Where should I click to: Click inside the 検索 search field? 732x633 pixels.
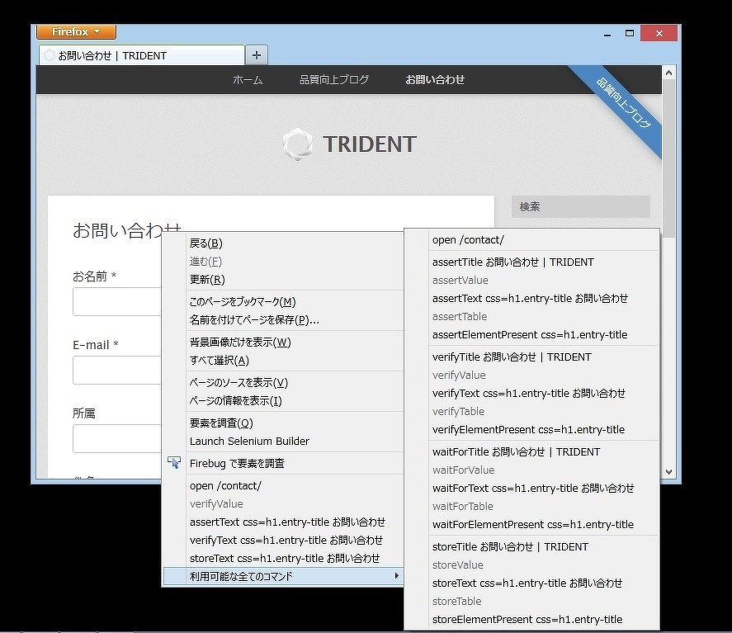pos(580,206)
